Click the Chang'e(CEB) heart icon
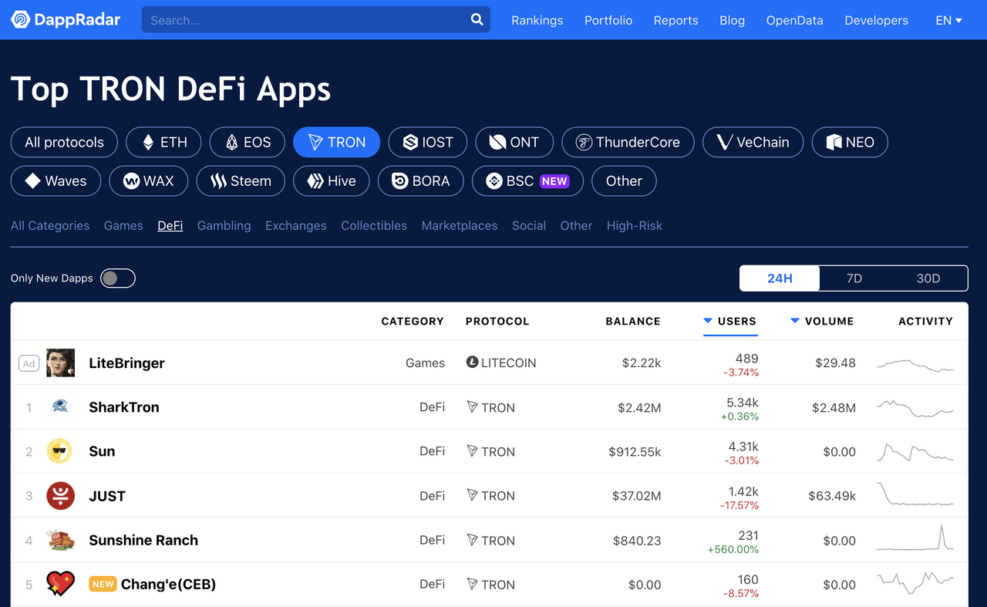Viewport: 987px width, 607px height. (x=60, y=584)
